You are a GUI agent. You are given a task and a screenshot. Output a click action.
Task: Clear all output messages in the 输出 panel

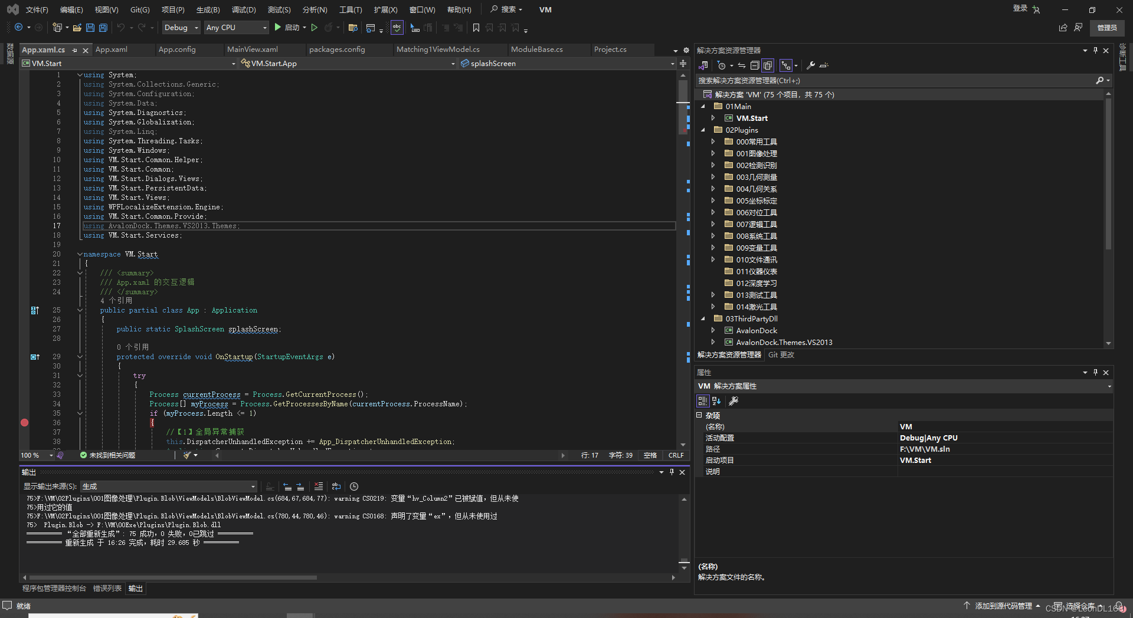pyautogui.click(x=319, y=486)
